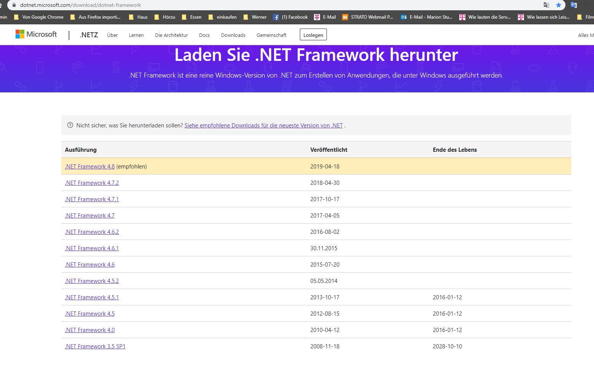Click the Ausführung column header
This screenshot has height=367, width=594.
(x=81, y=150)
